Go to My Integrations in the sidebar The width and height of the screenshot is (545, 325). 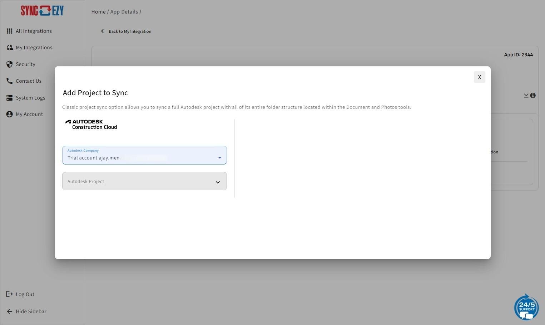tap(34, 47)
